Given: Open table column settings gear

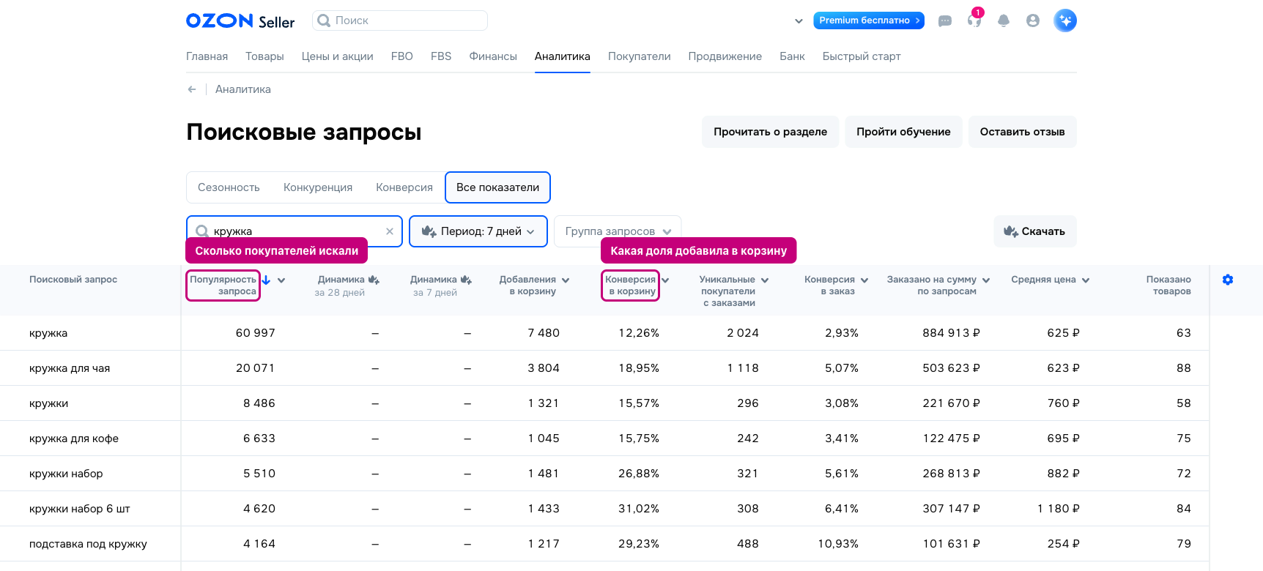Looking at the screenshot, I should [x=1228, y=280].
